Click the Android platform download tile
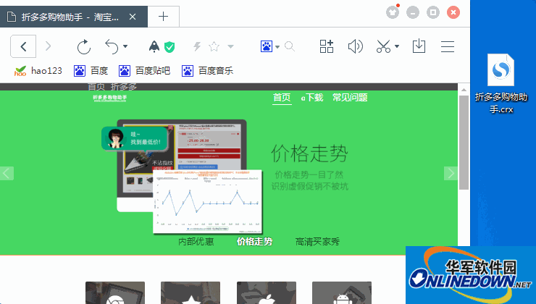 pos(342,292)
